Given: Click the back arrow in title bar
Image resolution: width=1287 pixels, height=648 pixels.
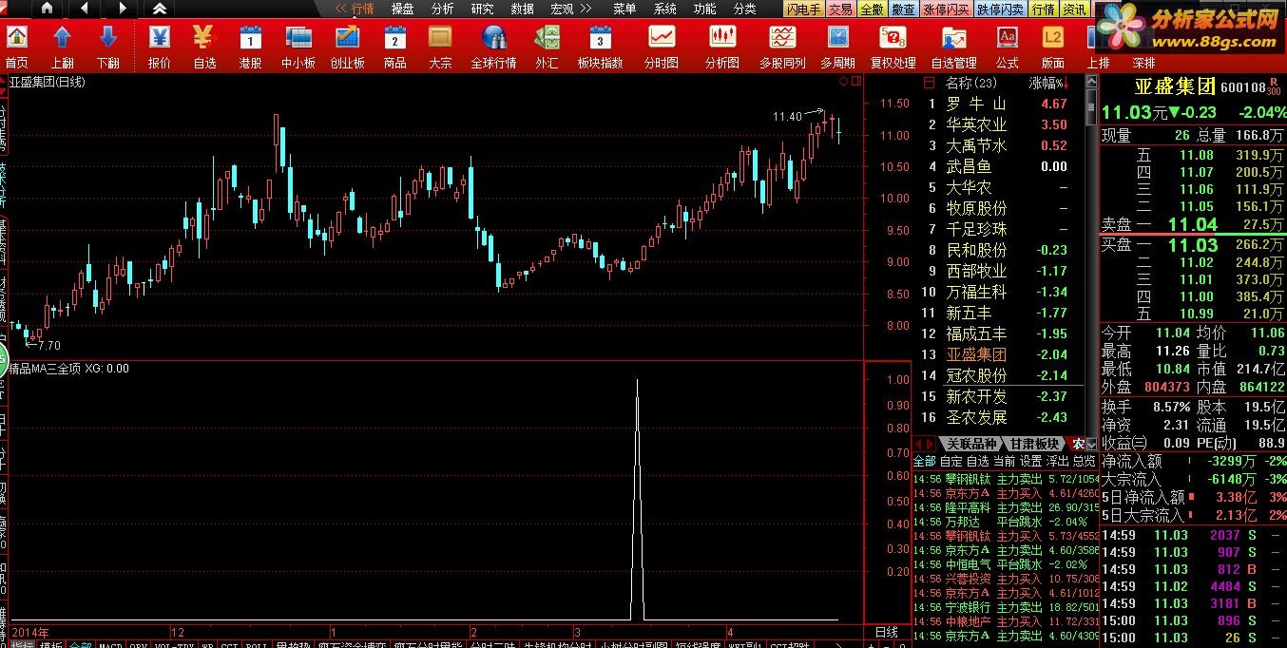Looking at the screenshot, I should tap(85, 9).
